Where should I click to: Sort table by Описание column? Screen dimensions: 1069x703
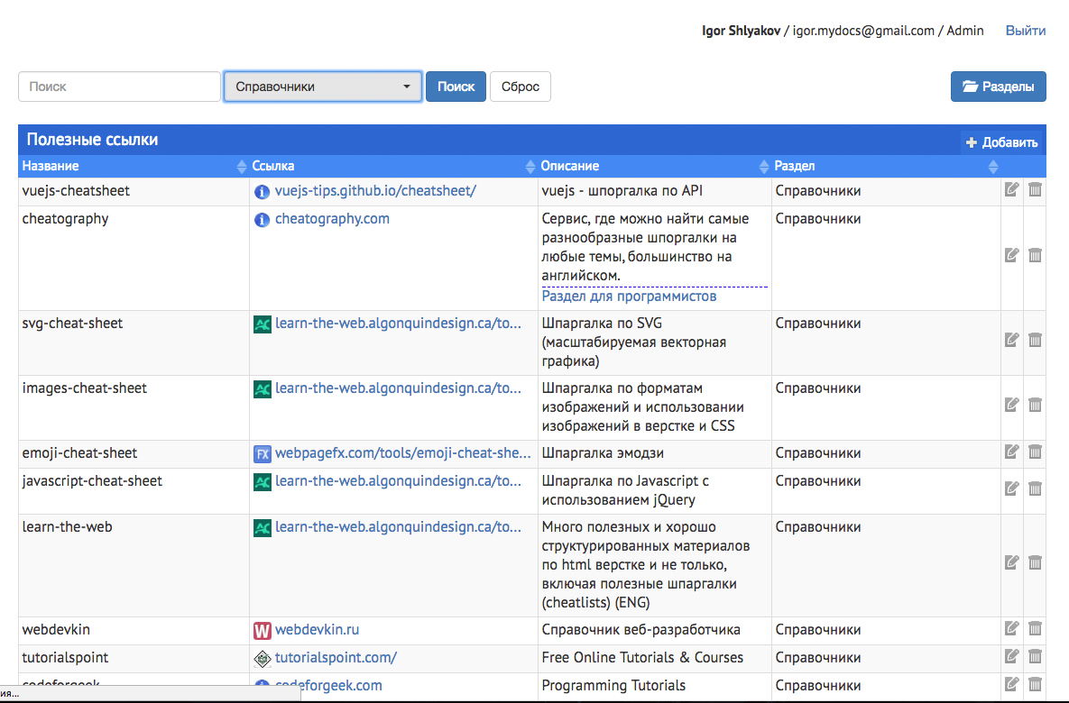[764, 167]
